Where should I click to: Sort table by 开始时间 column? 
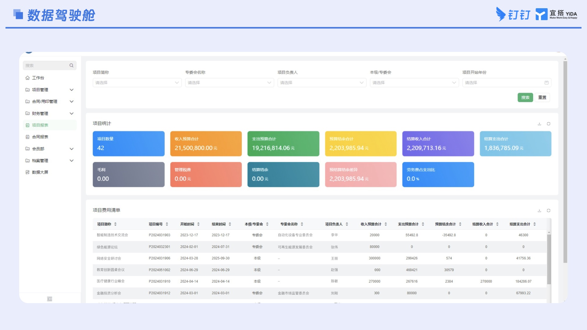(x=198, y=224)
